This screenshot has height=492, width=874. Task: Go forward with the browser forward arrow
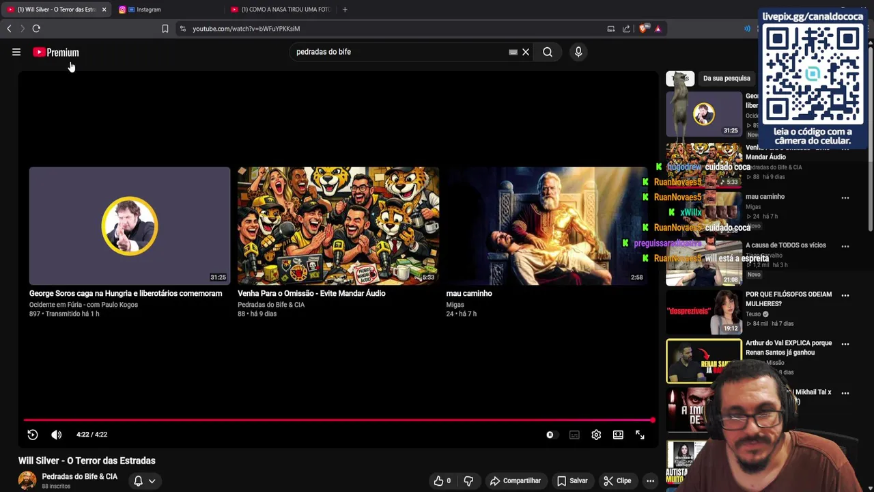(22, 29)
